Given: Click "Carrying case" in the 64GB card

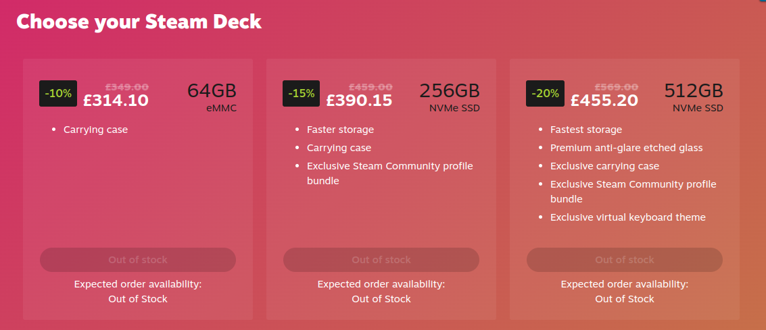Looking at the screenshot, I should (95, 130).
